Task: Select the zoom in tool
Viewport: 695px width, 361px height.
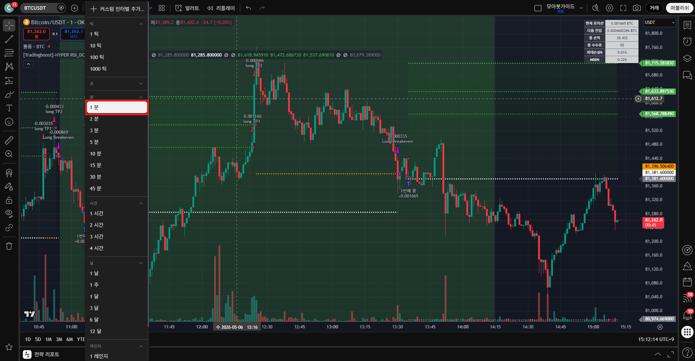Action: click(x=9, y=154)
